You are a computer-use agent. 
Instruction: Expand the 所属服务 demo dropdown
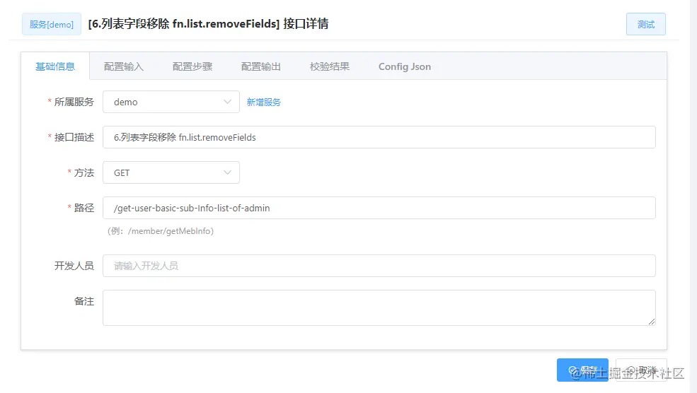(x=171, y=102)
